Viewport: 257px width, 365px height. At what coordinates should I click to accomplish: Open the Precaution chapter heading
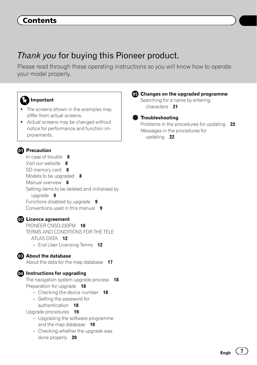click(39, 151)
